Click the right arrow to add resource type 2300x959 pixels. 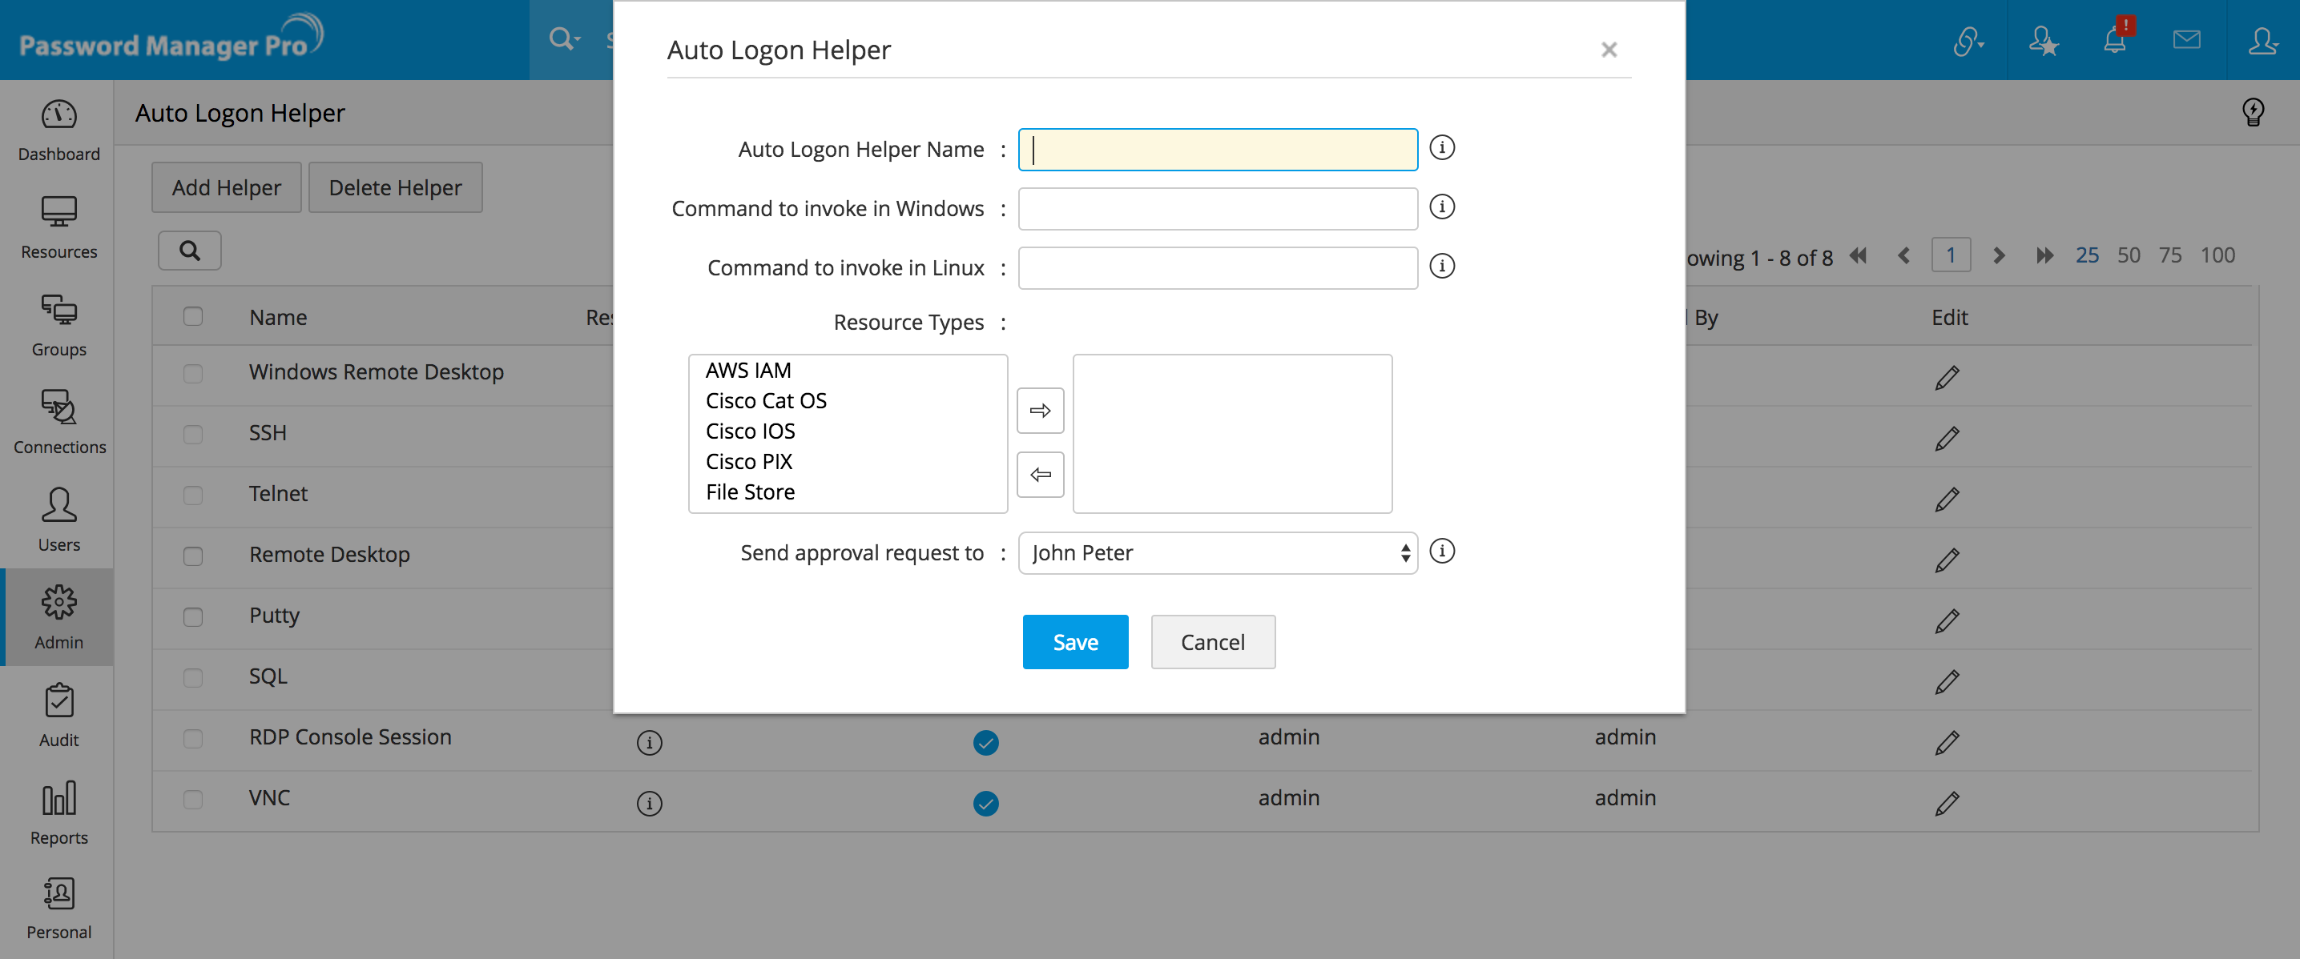(x=1040, y=411)
